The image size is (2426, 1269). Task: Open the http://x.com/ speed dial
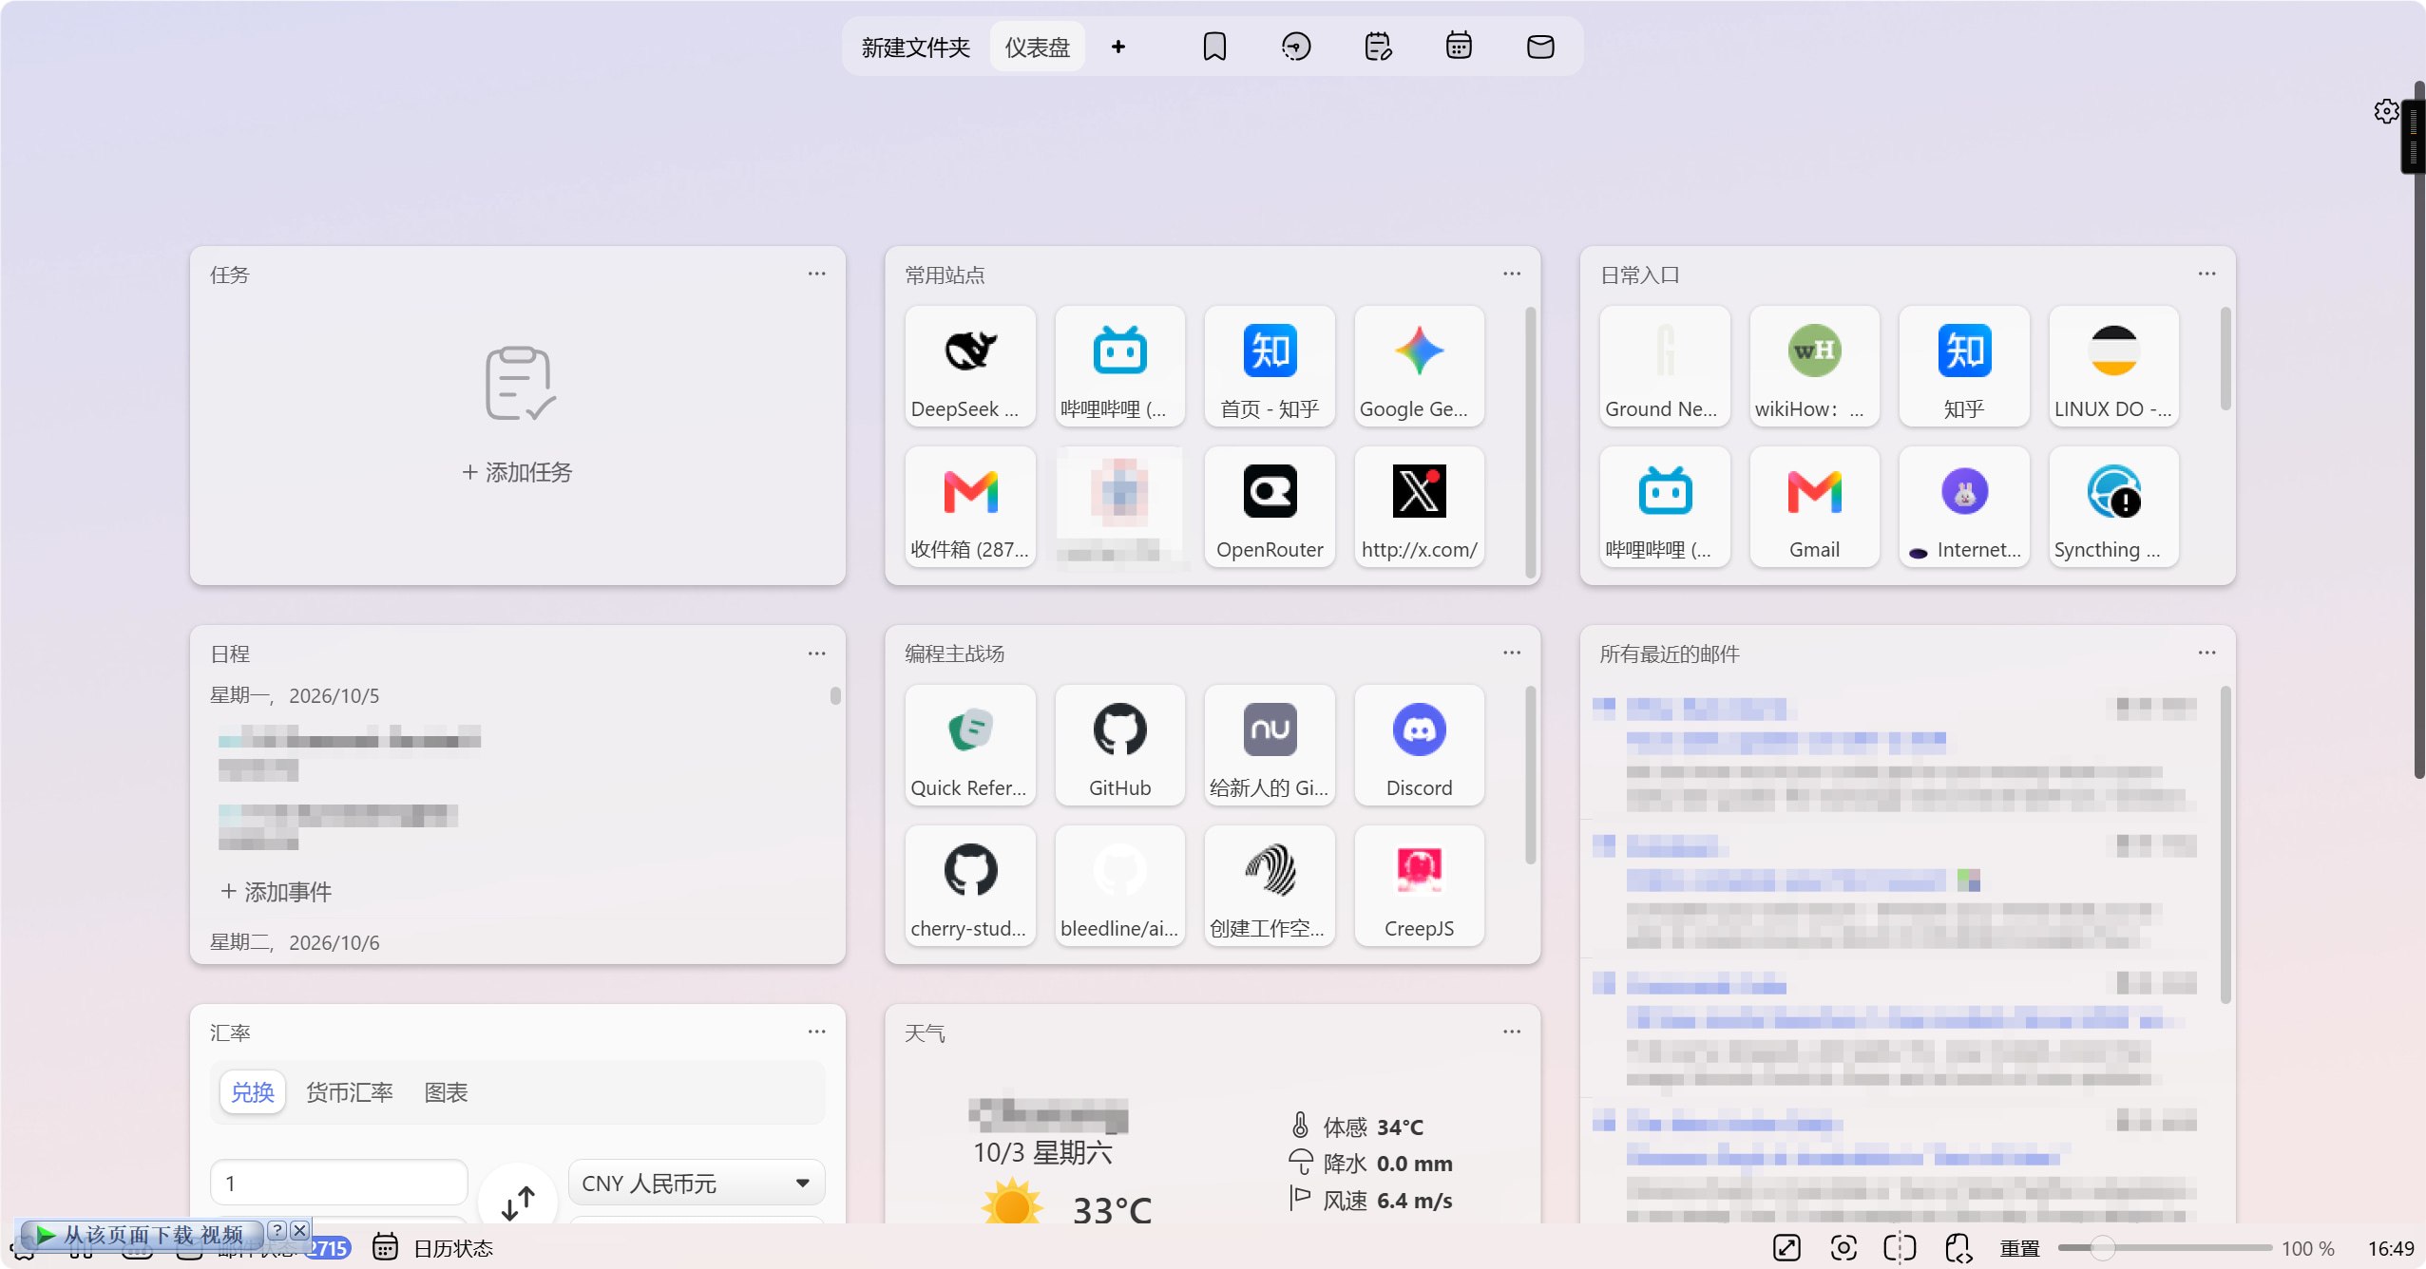click(x=1419, y=507)
